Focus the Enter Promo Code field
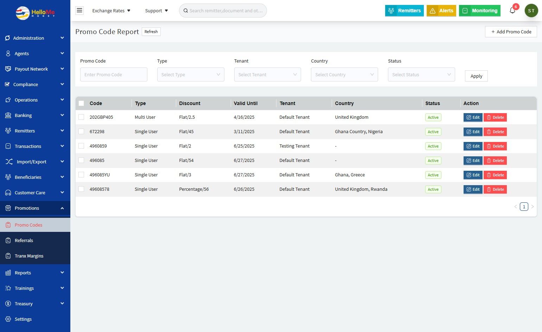Viewport: 542px width, 332px height. click(x=114, y=74)
